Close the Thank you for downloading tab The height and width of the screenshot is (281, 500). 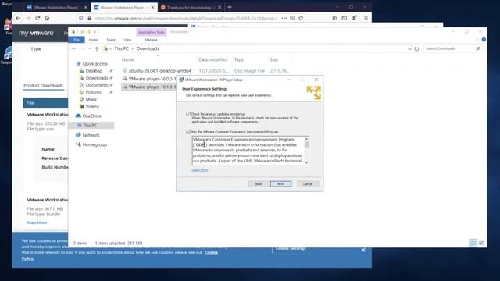coord(220,7)
